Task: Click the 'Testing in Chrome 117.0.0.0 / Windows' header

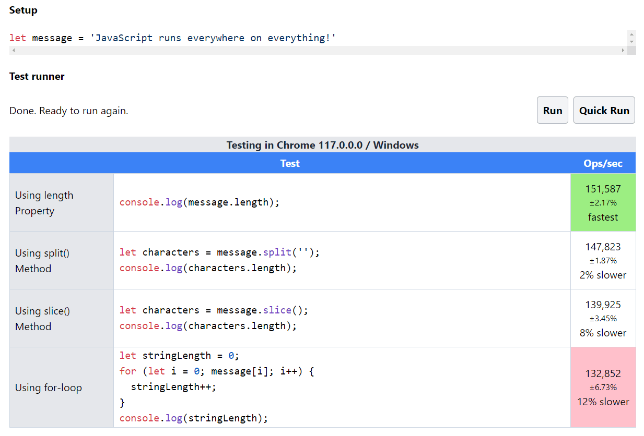Action: 322,145
